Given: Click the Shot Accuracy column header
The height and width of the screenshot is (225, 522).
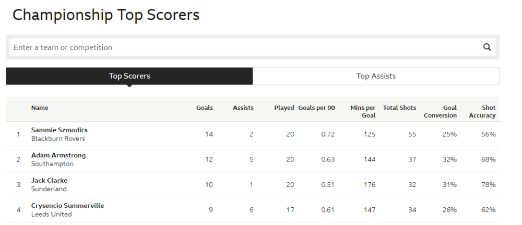Looking at the screenshot, I should tap(482, 111).
